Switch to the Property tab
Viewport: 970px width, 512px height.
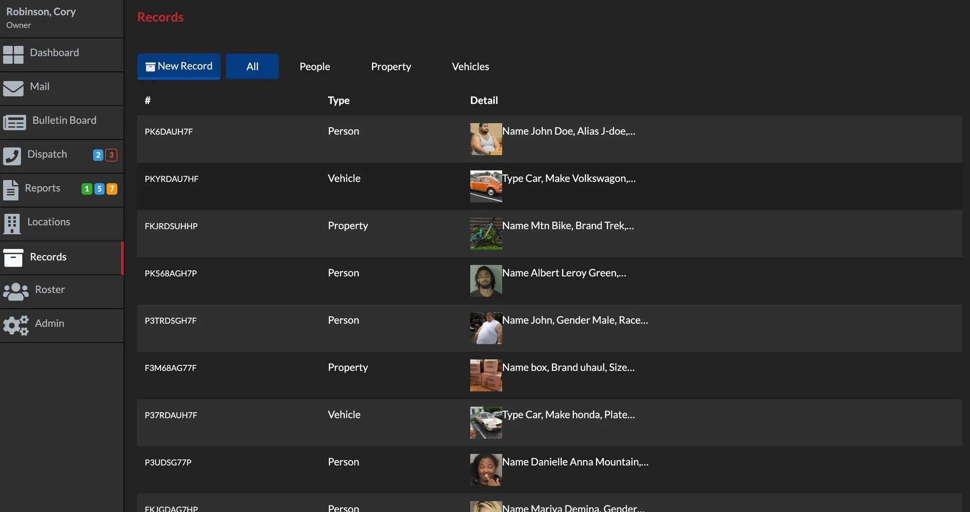pos(390,66)
